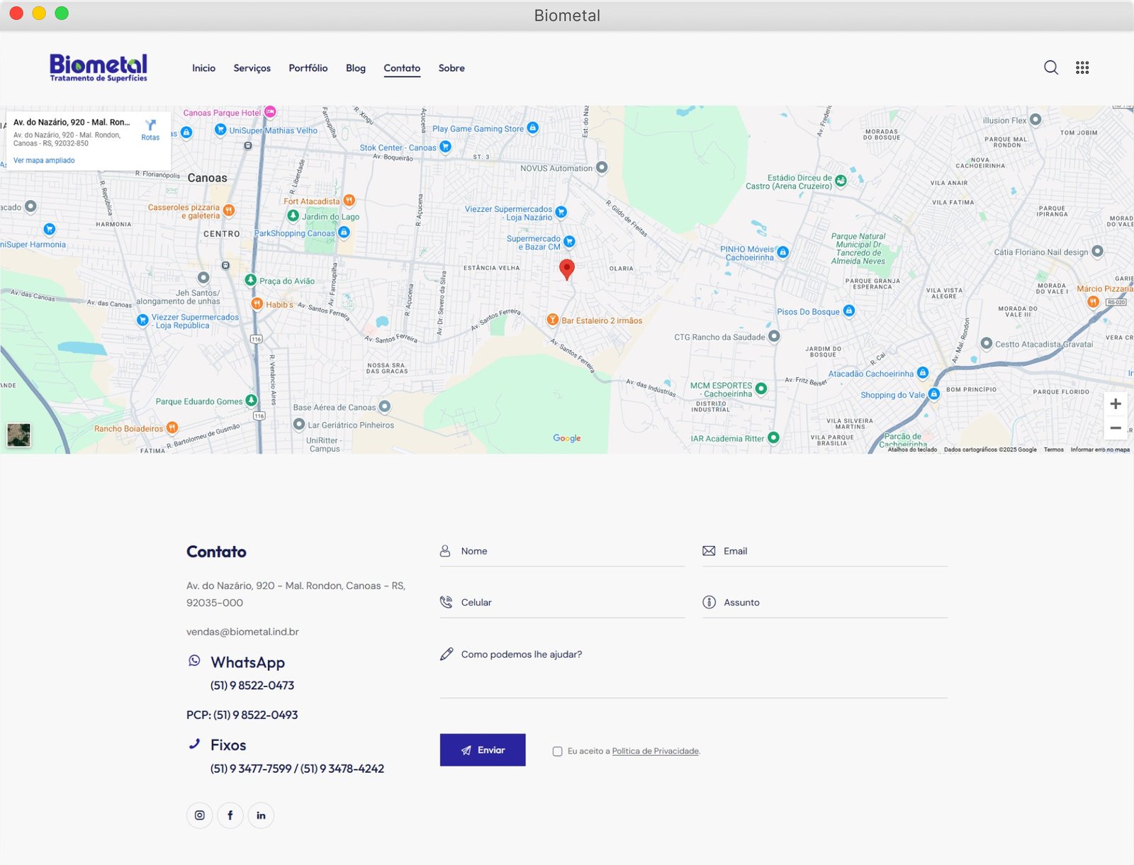Open the grid apps menu icon
Image resolution: width=1134 pixels, height=865 pixels.
pos(1082,67)
